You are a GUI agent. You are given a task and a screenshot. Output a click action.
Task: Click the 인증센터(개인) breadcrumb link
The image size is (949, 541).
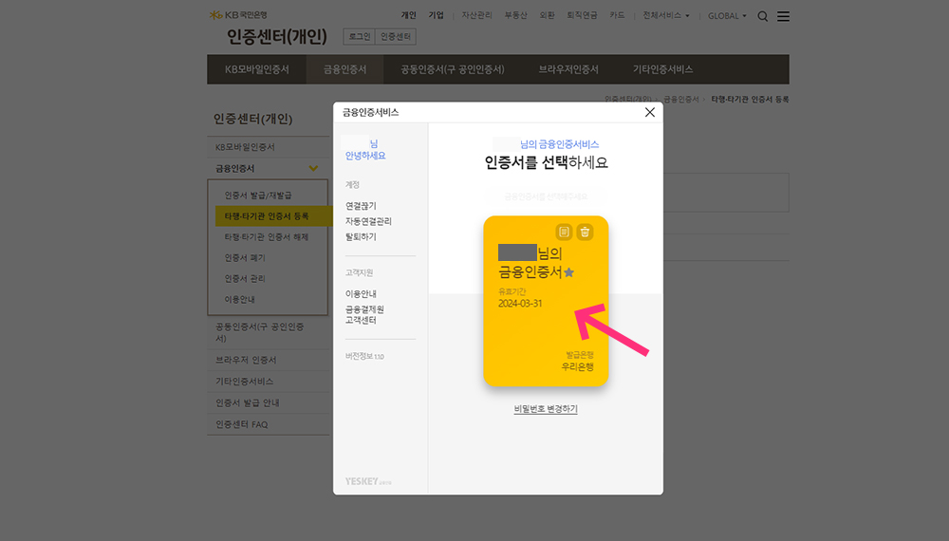click(627, 100)
